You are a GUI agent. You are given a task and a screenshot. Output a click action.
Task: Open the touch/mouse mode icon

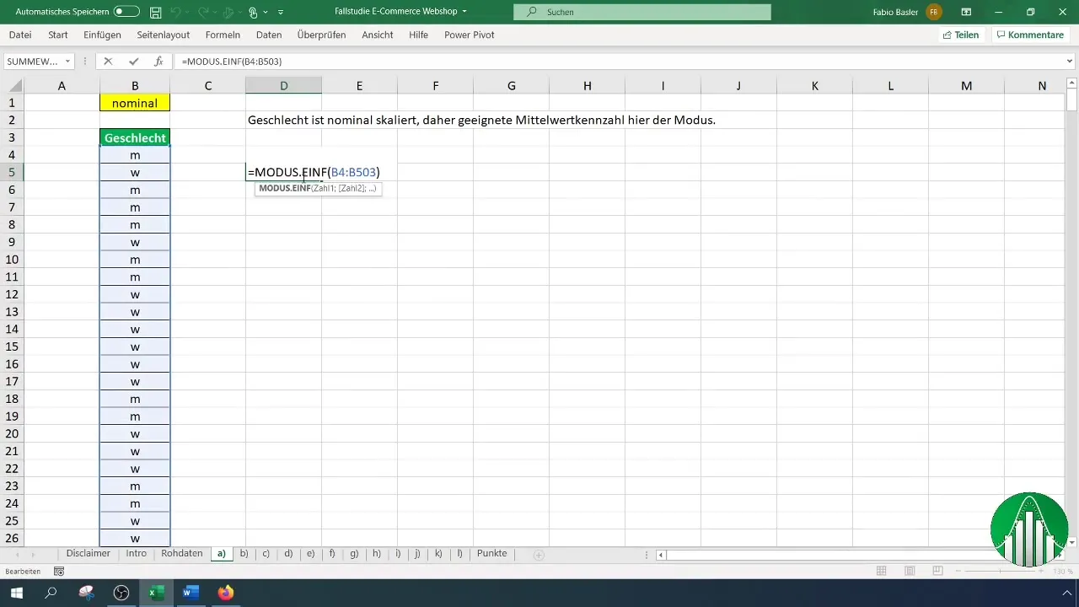(x=253, y=12)
